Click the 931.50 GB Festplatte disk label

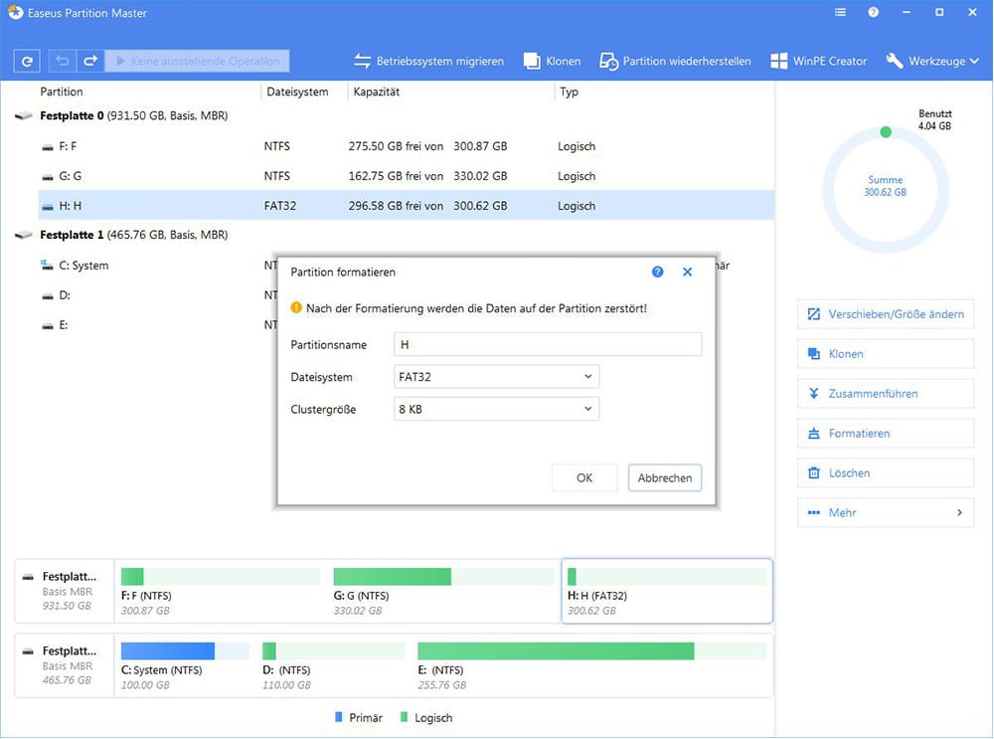64,591
